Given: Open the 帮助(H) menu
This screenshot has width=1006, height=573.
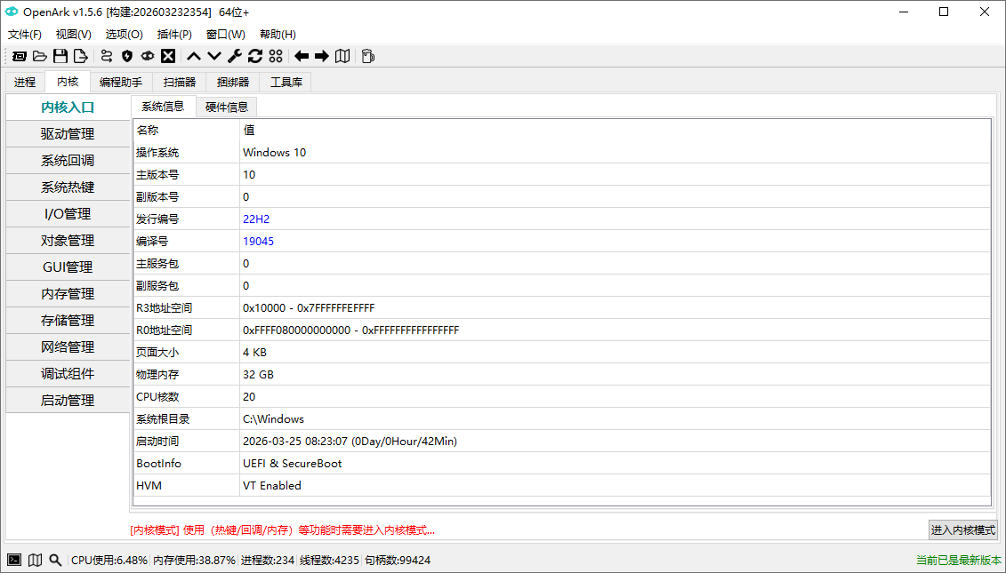Looking at the screenshot, I should point(276,34).
